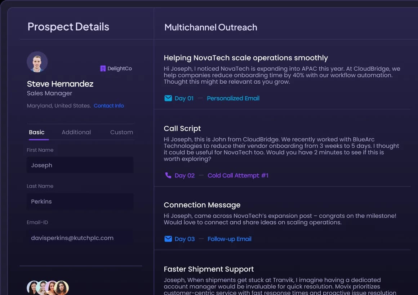Select the rightmost avatar in the avatar group
The width and height of the screenshot is (418, 295).
click(62, 287)
